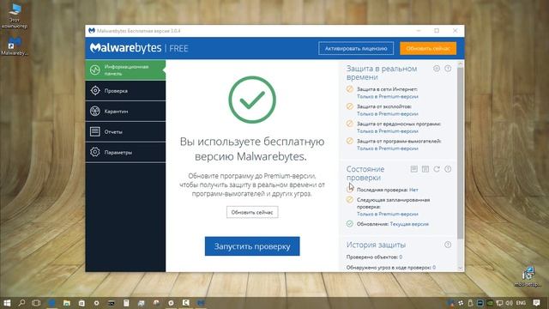The width and height of the screenshot is (549, 309).
Task: Open scan reports icon in Состояние проверки
Action: pos(413,169)
